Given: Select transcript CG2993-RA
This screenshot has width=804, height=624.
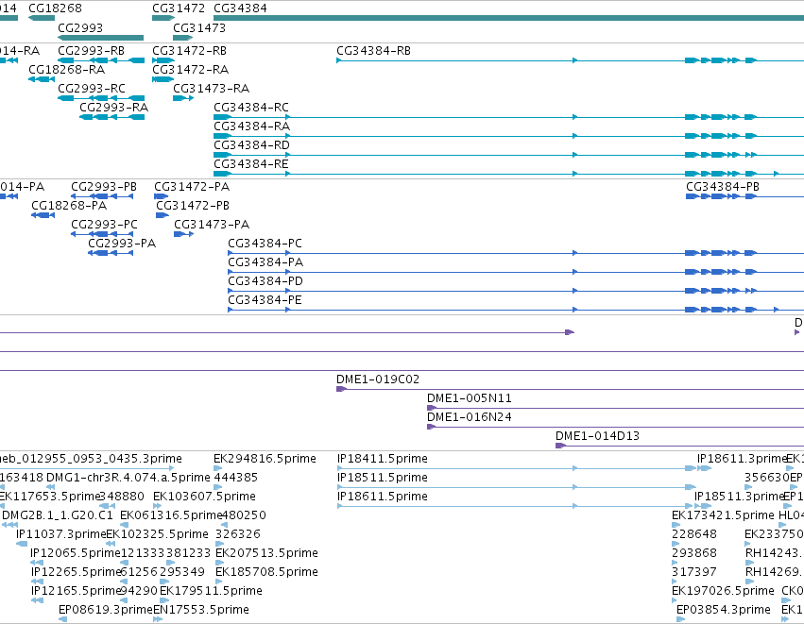Looking at the screenshot, I should click(113, 108).
